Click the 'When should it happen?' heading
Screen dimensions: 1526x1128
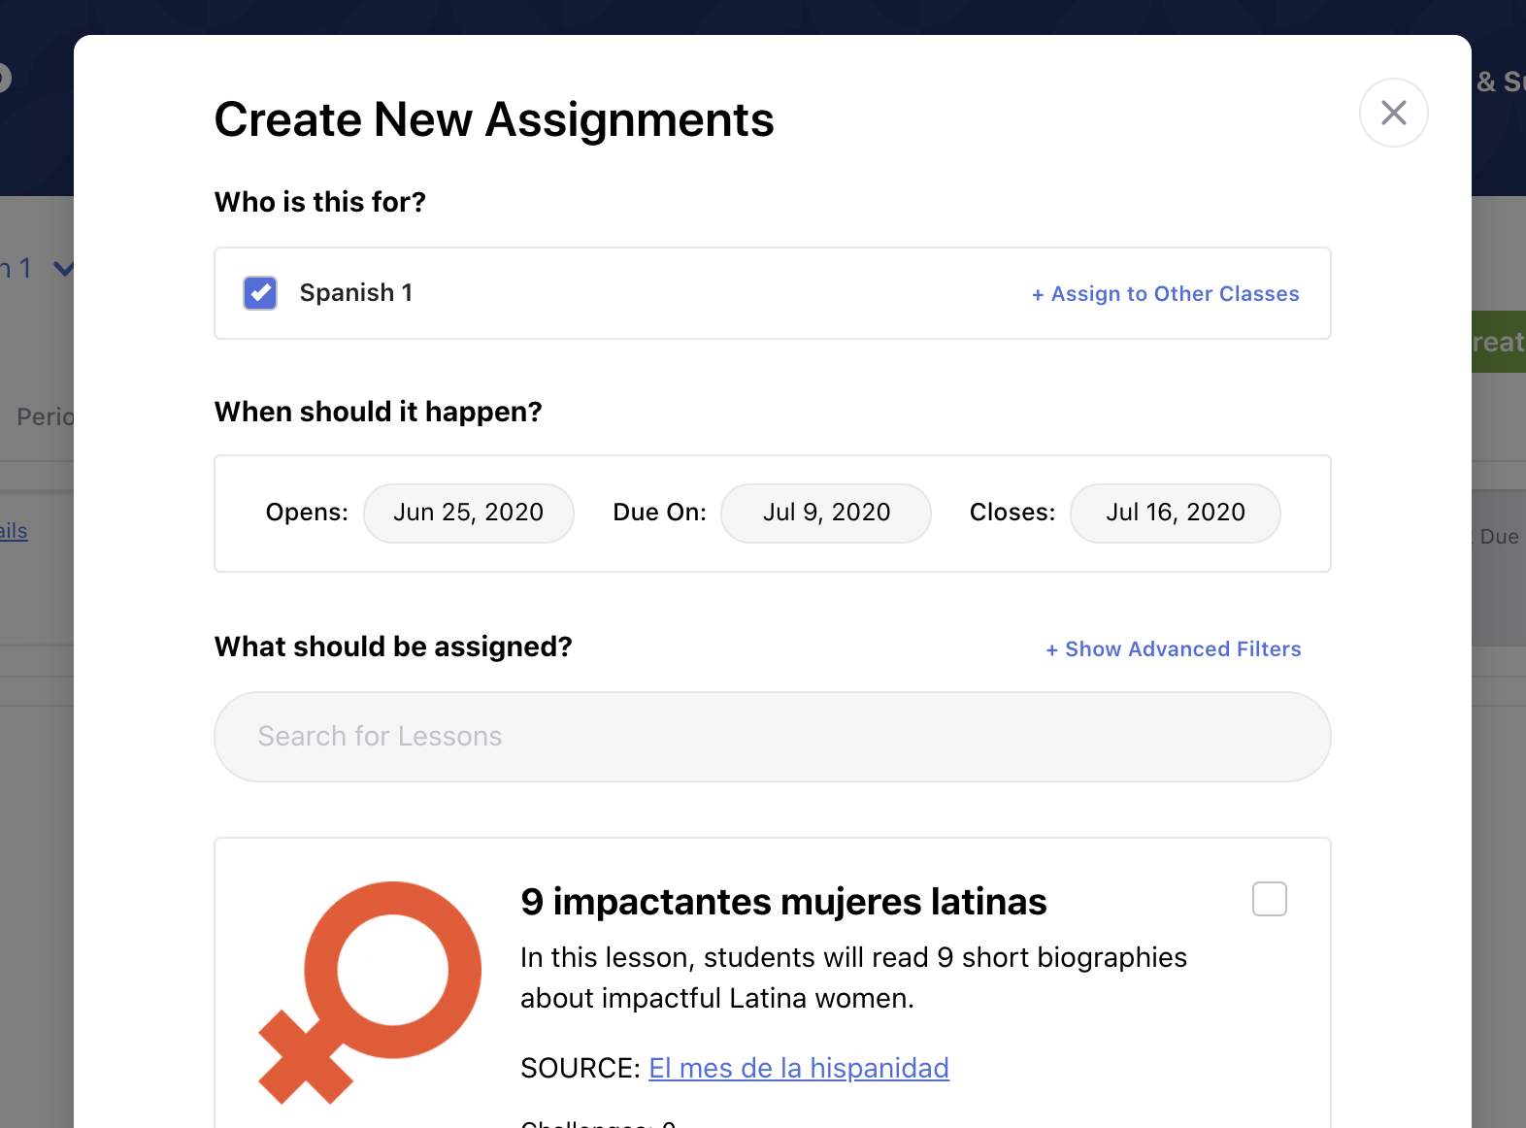click(379, 412)
